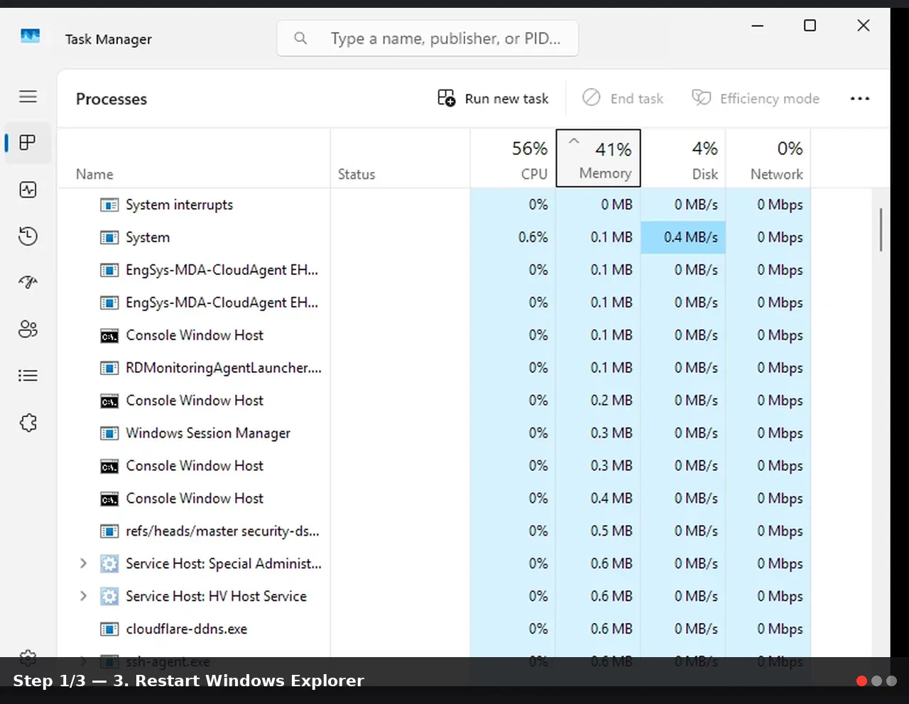909x704 pixels.
Task: Expand Service Host: HV Host Service
Action: (83, 596)
